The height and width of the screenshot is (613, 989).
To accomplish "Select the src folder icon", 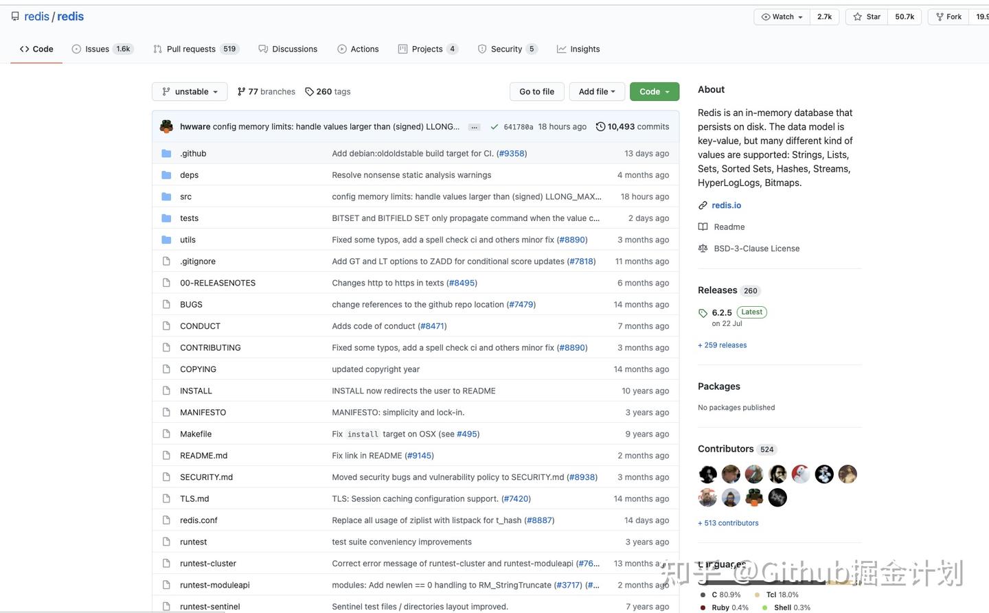I will (166, 196).
